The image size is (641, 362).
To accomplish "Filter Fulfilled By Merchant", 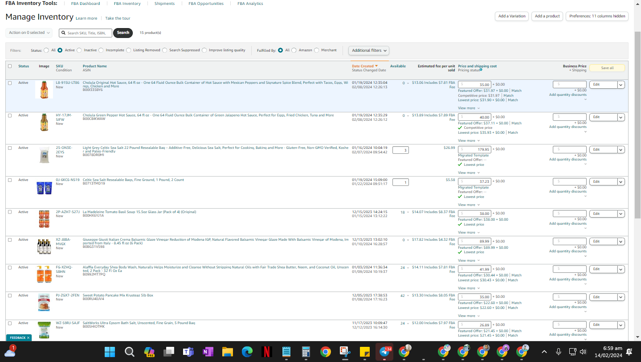I will 317,50.
